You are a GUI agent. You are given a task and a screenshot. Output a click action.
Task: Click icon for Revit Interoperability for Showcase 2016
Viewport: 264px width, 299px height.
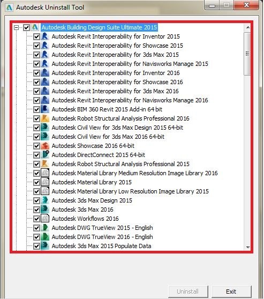pos(45,82)
